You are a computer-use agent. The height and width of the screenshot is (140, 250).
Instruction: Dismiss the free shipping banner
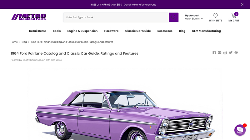coord(242,4)
